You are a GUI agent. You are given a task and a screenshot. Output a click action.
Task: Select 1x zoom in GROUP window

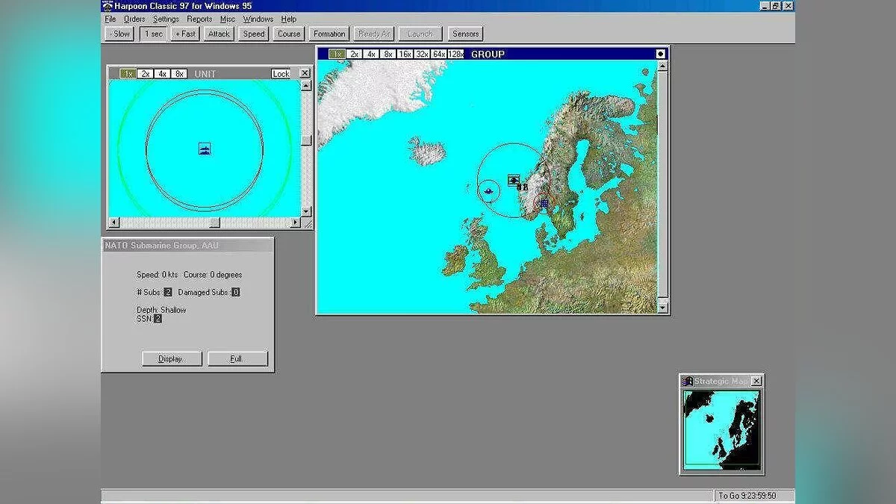[x=337, y=54]
